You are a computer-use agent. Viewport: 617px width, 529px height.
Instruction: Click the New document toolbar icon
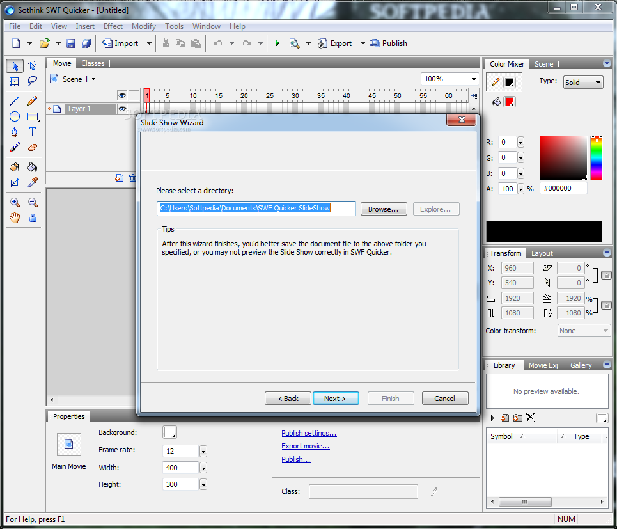pyautogui.click(x=16, y=43)
